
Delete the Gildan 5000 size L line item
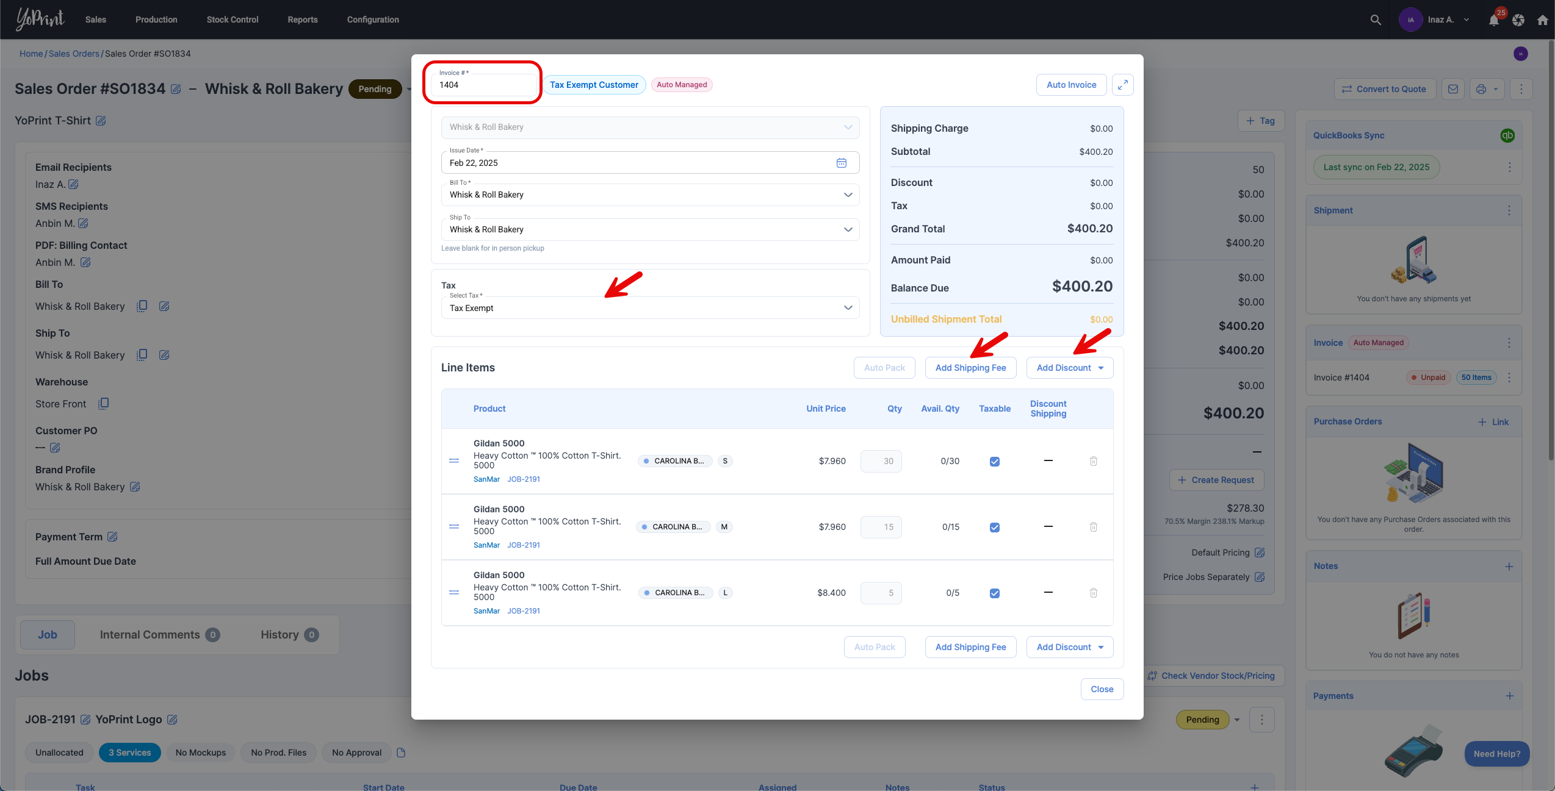[x=1094, y=593]
